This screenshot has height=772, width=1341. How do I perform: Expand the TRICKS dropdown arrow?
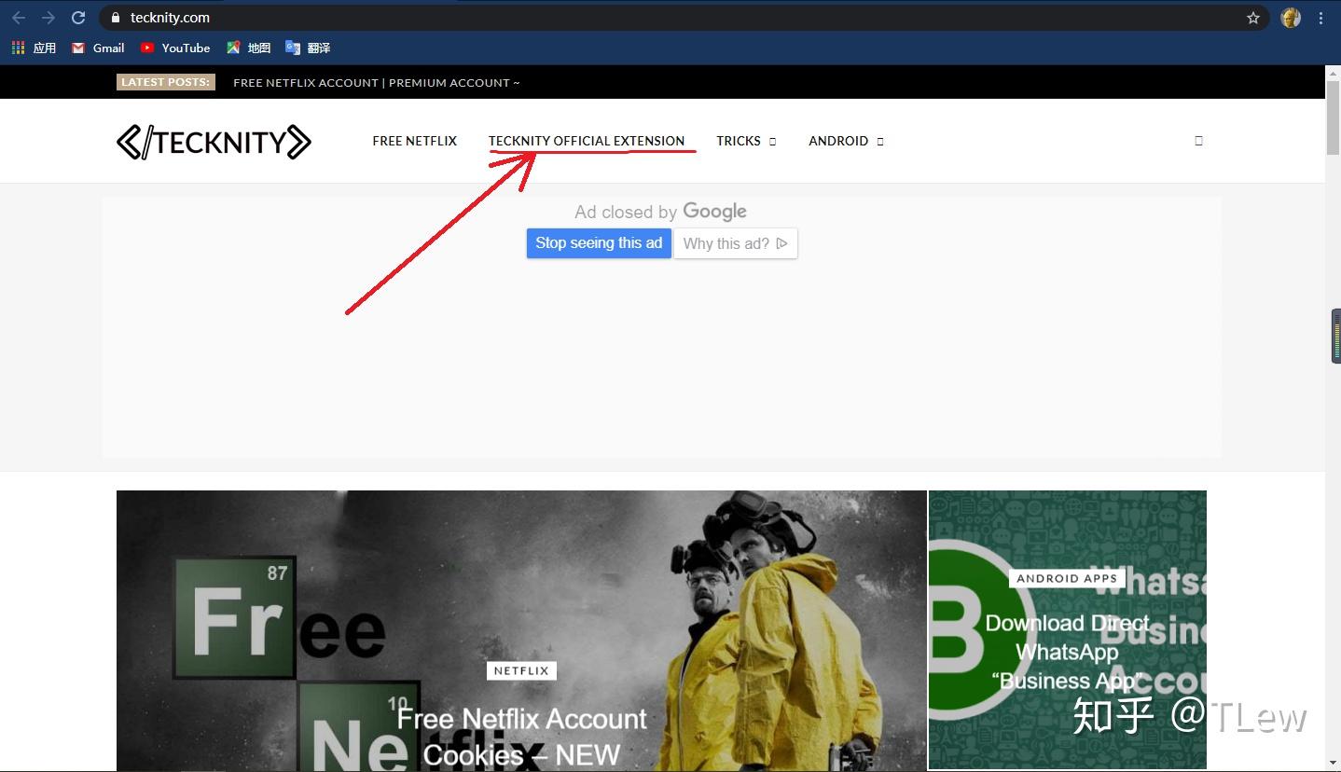pos(772,142)
